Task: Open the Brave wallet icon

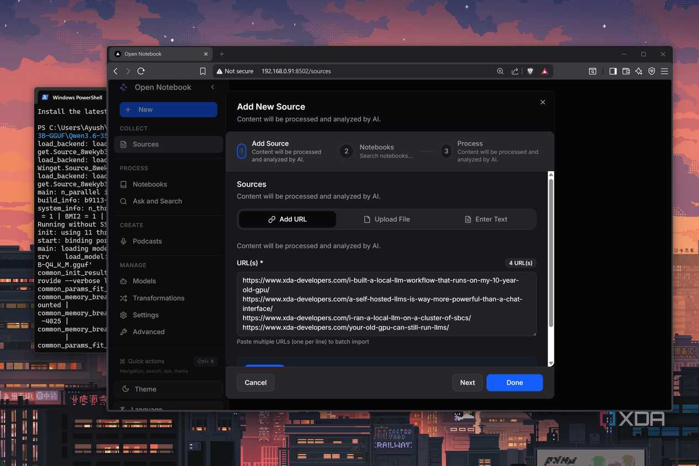Action: 626,71
